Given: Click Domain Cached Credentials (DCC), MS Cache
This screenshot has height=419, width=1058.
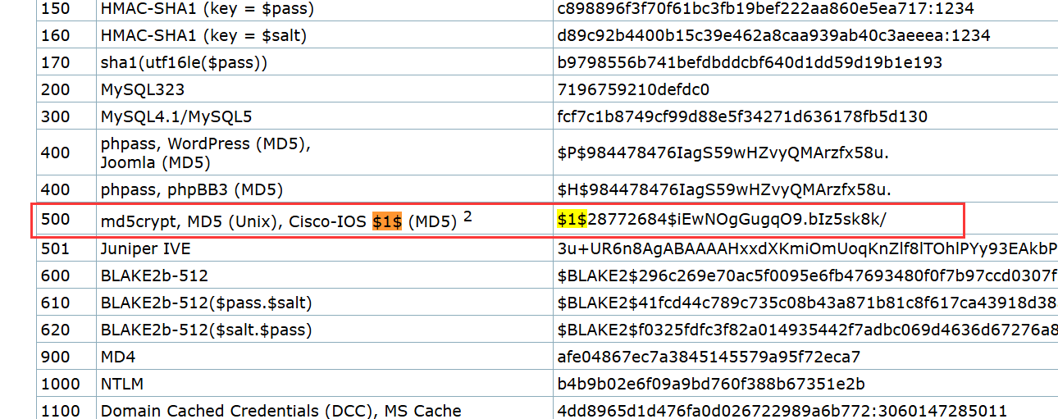Looking at the screenshot, I should click(280, 410).
